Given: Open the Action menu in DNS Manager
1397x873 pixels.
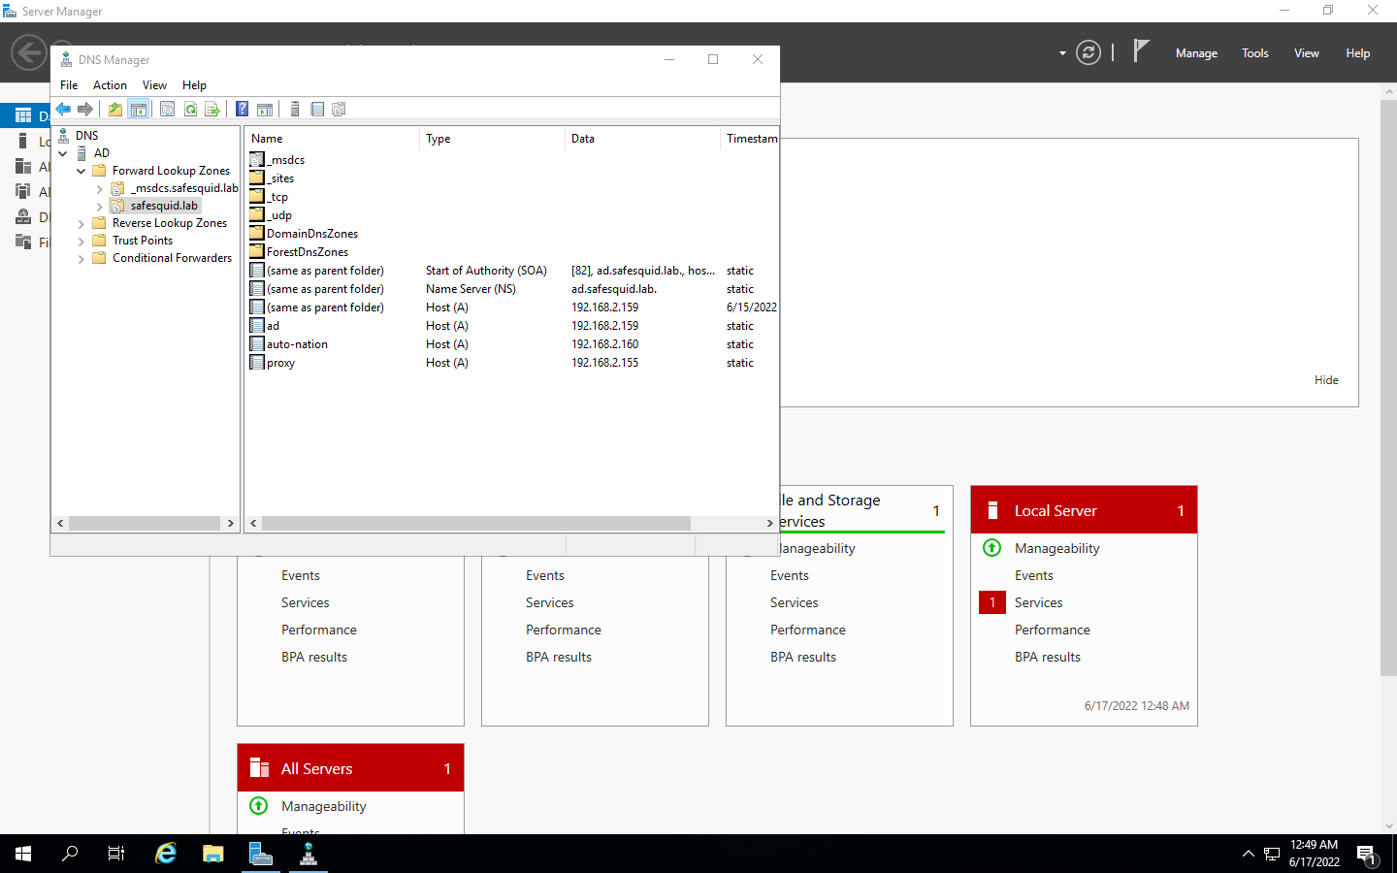Looking at the screenshot, I should pos(110,85).
